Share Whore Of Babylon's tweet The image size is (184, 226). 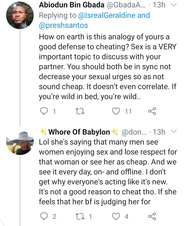152,217
